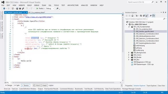Image resolution: width=168 pixels, height=94 pixels.
Task: Click the Open File toolbar icon
Action: (x=17, y=8)
